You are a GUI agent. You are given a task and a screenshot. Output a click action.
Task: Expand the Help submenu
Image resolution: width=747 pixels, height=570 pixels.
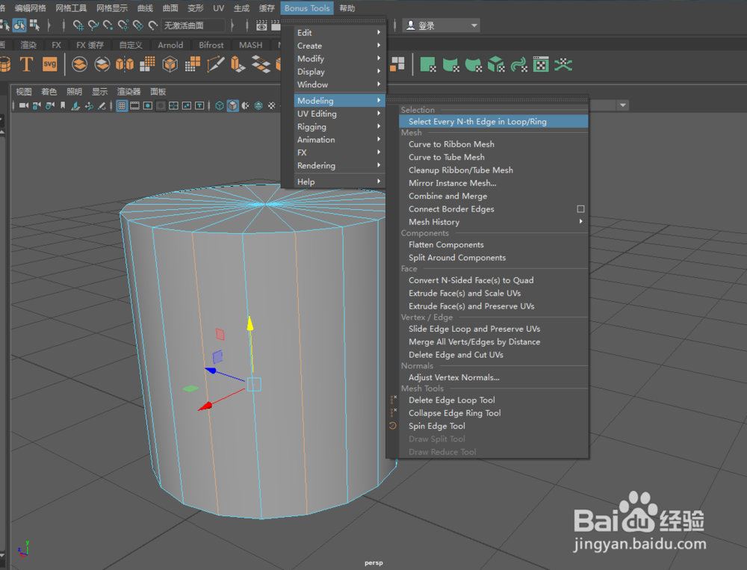pyautogui.click(x=338, y=182)
